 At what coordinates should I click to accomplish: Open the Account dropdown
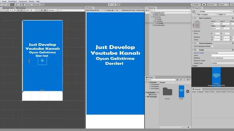point(212,5)
